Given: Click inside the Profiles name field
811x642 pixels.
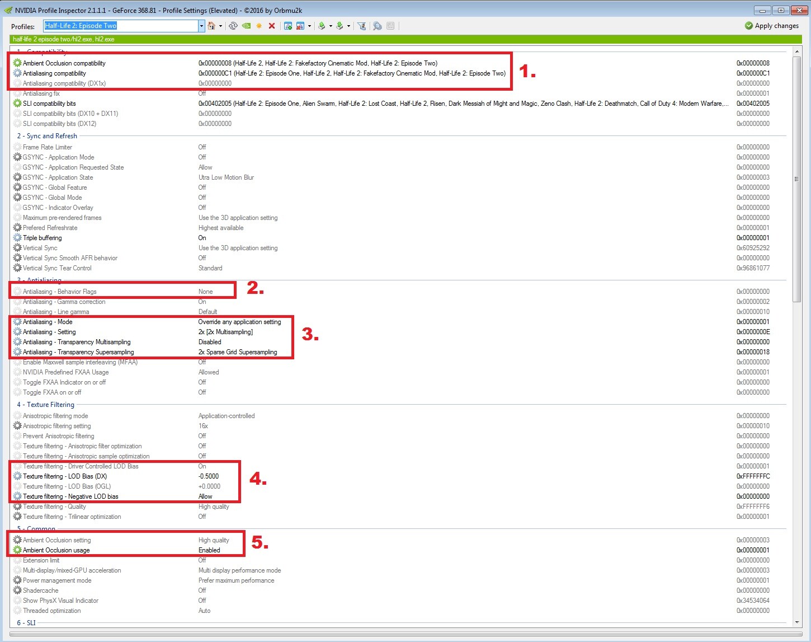Looking at the screenshot, I should tap(120, 26).
